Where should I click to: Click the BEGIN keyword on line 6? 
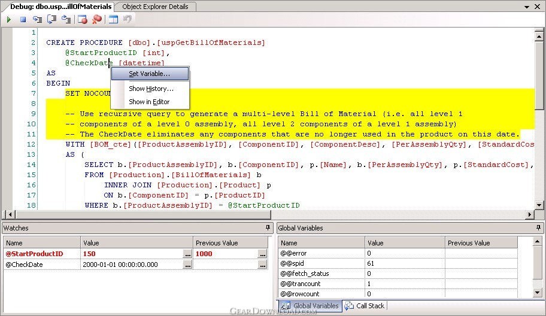tap(58, 83)
